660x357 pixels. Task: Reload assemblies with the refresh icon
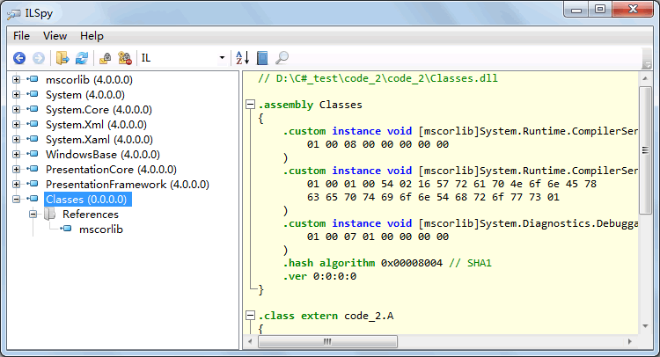point(82,58)
